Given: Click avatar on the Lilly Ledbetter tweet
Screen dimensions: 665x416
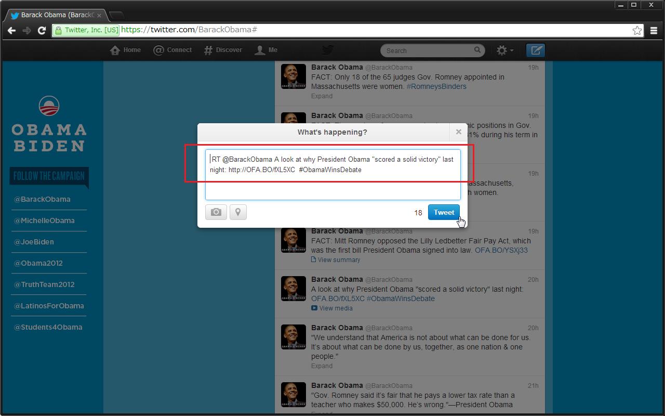Looking at the screenshot, I should coord(294,240).
